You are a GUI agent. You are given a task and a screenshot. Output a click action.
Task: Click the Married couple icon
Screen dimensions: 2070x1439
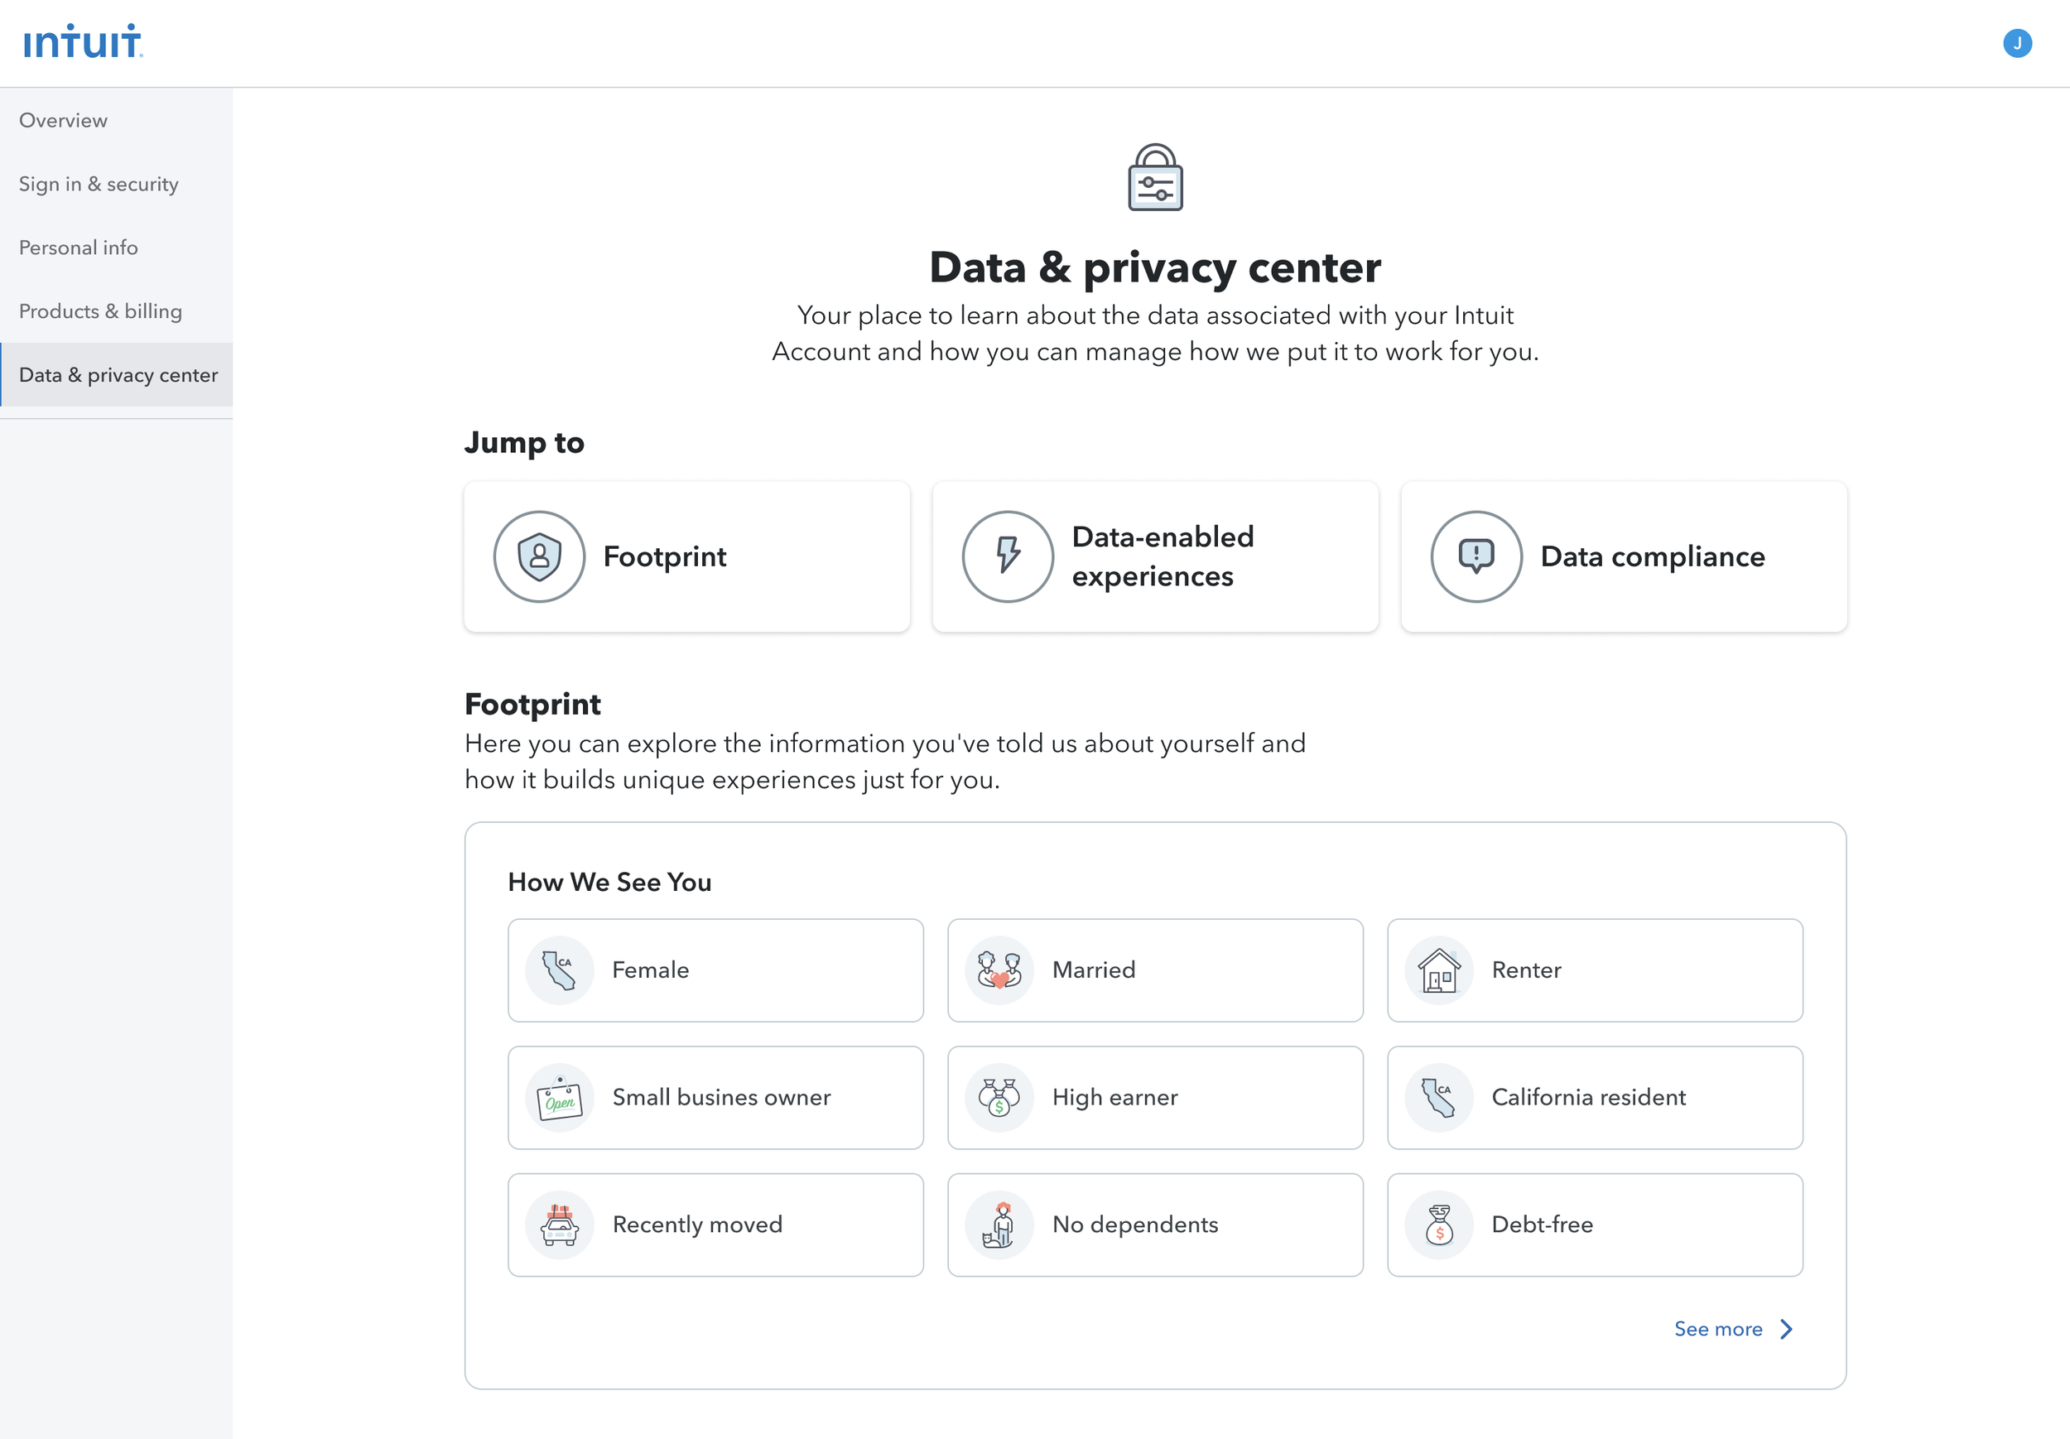(999, 970)
